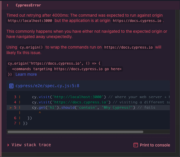Click the caret pointer under cy.get
Image resolution: width=180 pixels, height=157 pixels.
pos(40,113)
